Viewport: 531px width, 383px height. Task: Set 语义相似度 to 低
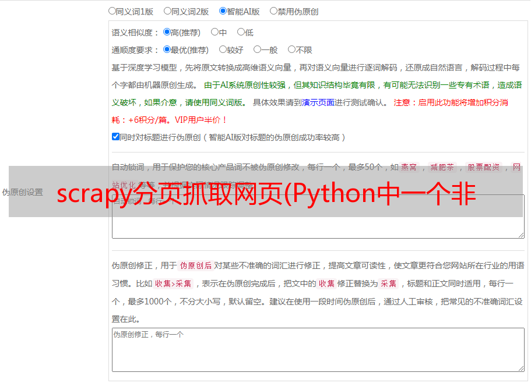tap(241, 32)
